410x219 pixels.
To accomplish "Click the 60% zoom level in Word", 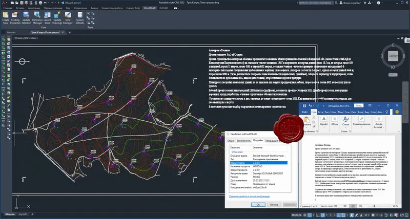I will 395,206.
